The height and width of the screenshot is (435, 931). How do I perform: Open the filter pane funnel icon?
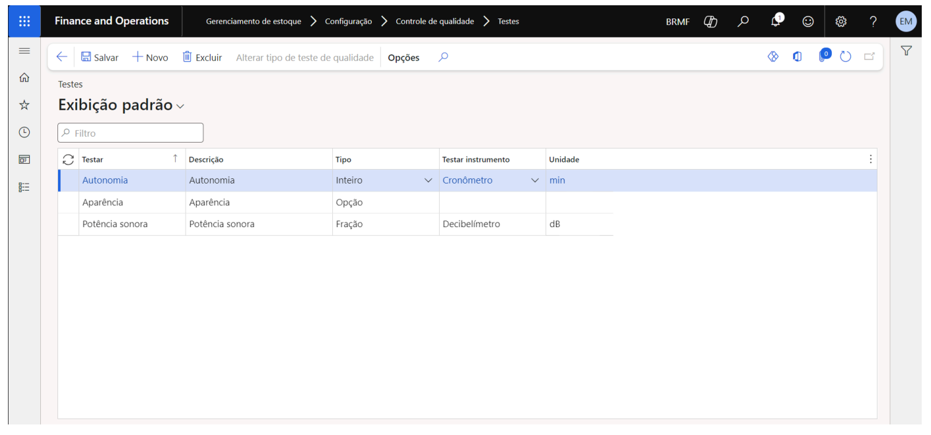pyautogui.click(x=906, y=51)
